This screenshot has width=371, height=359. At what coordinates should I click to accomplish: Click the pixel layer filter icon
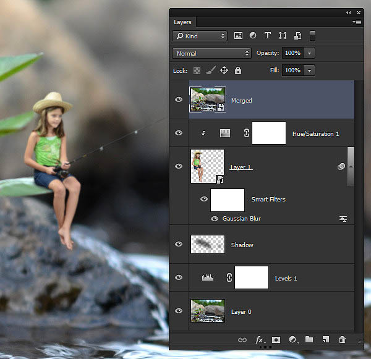238,36
